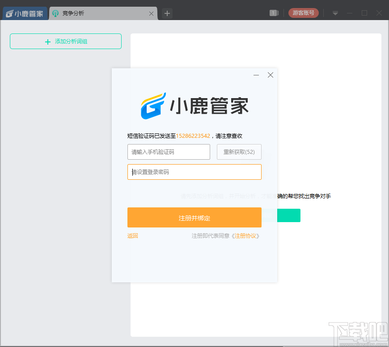Viewport: 389px width, 347px height.
Task: Click the magnifier icon on the 竞争分析 tab
Action: point(55,13)
